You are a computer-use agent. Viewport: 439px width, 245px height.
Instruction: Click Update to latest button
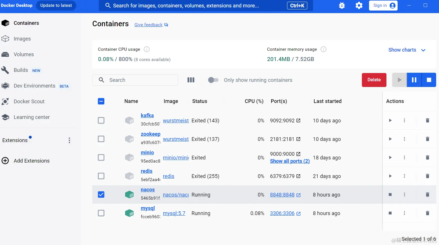click(56, 5)
